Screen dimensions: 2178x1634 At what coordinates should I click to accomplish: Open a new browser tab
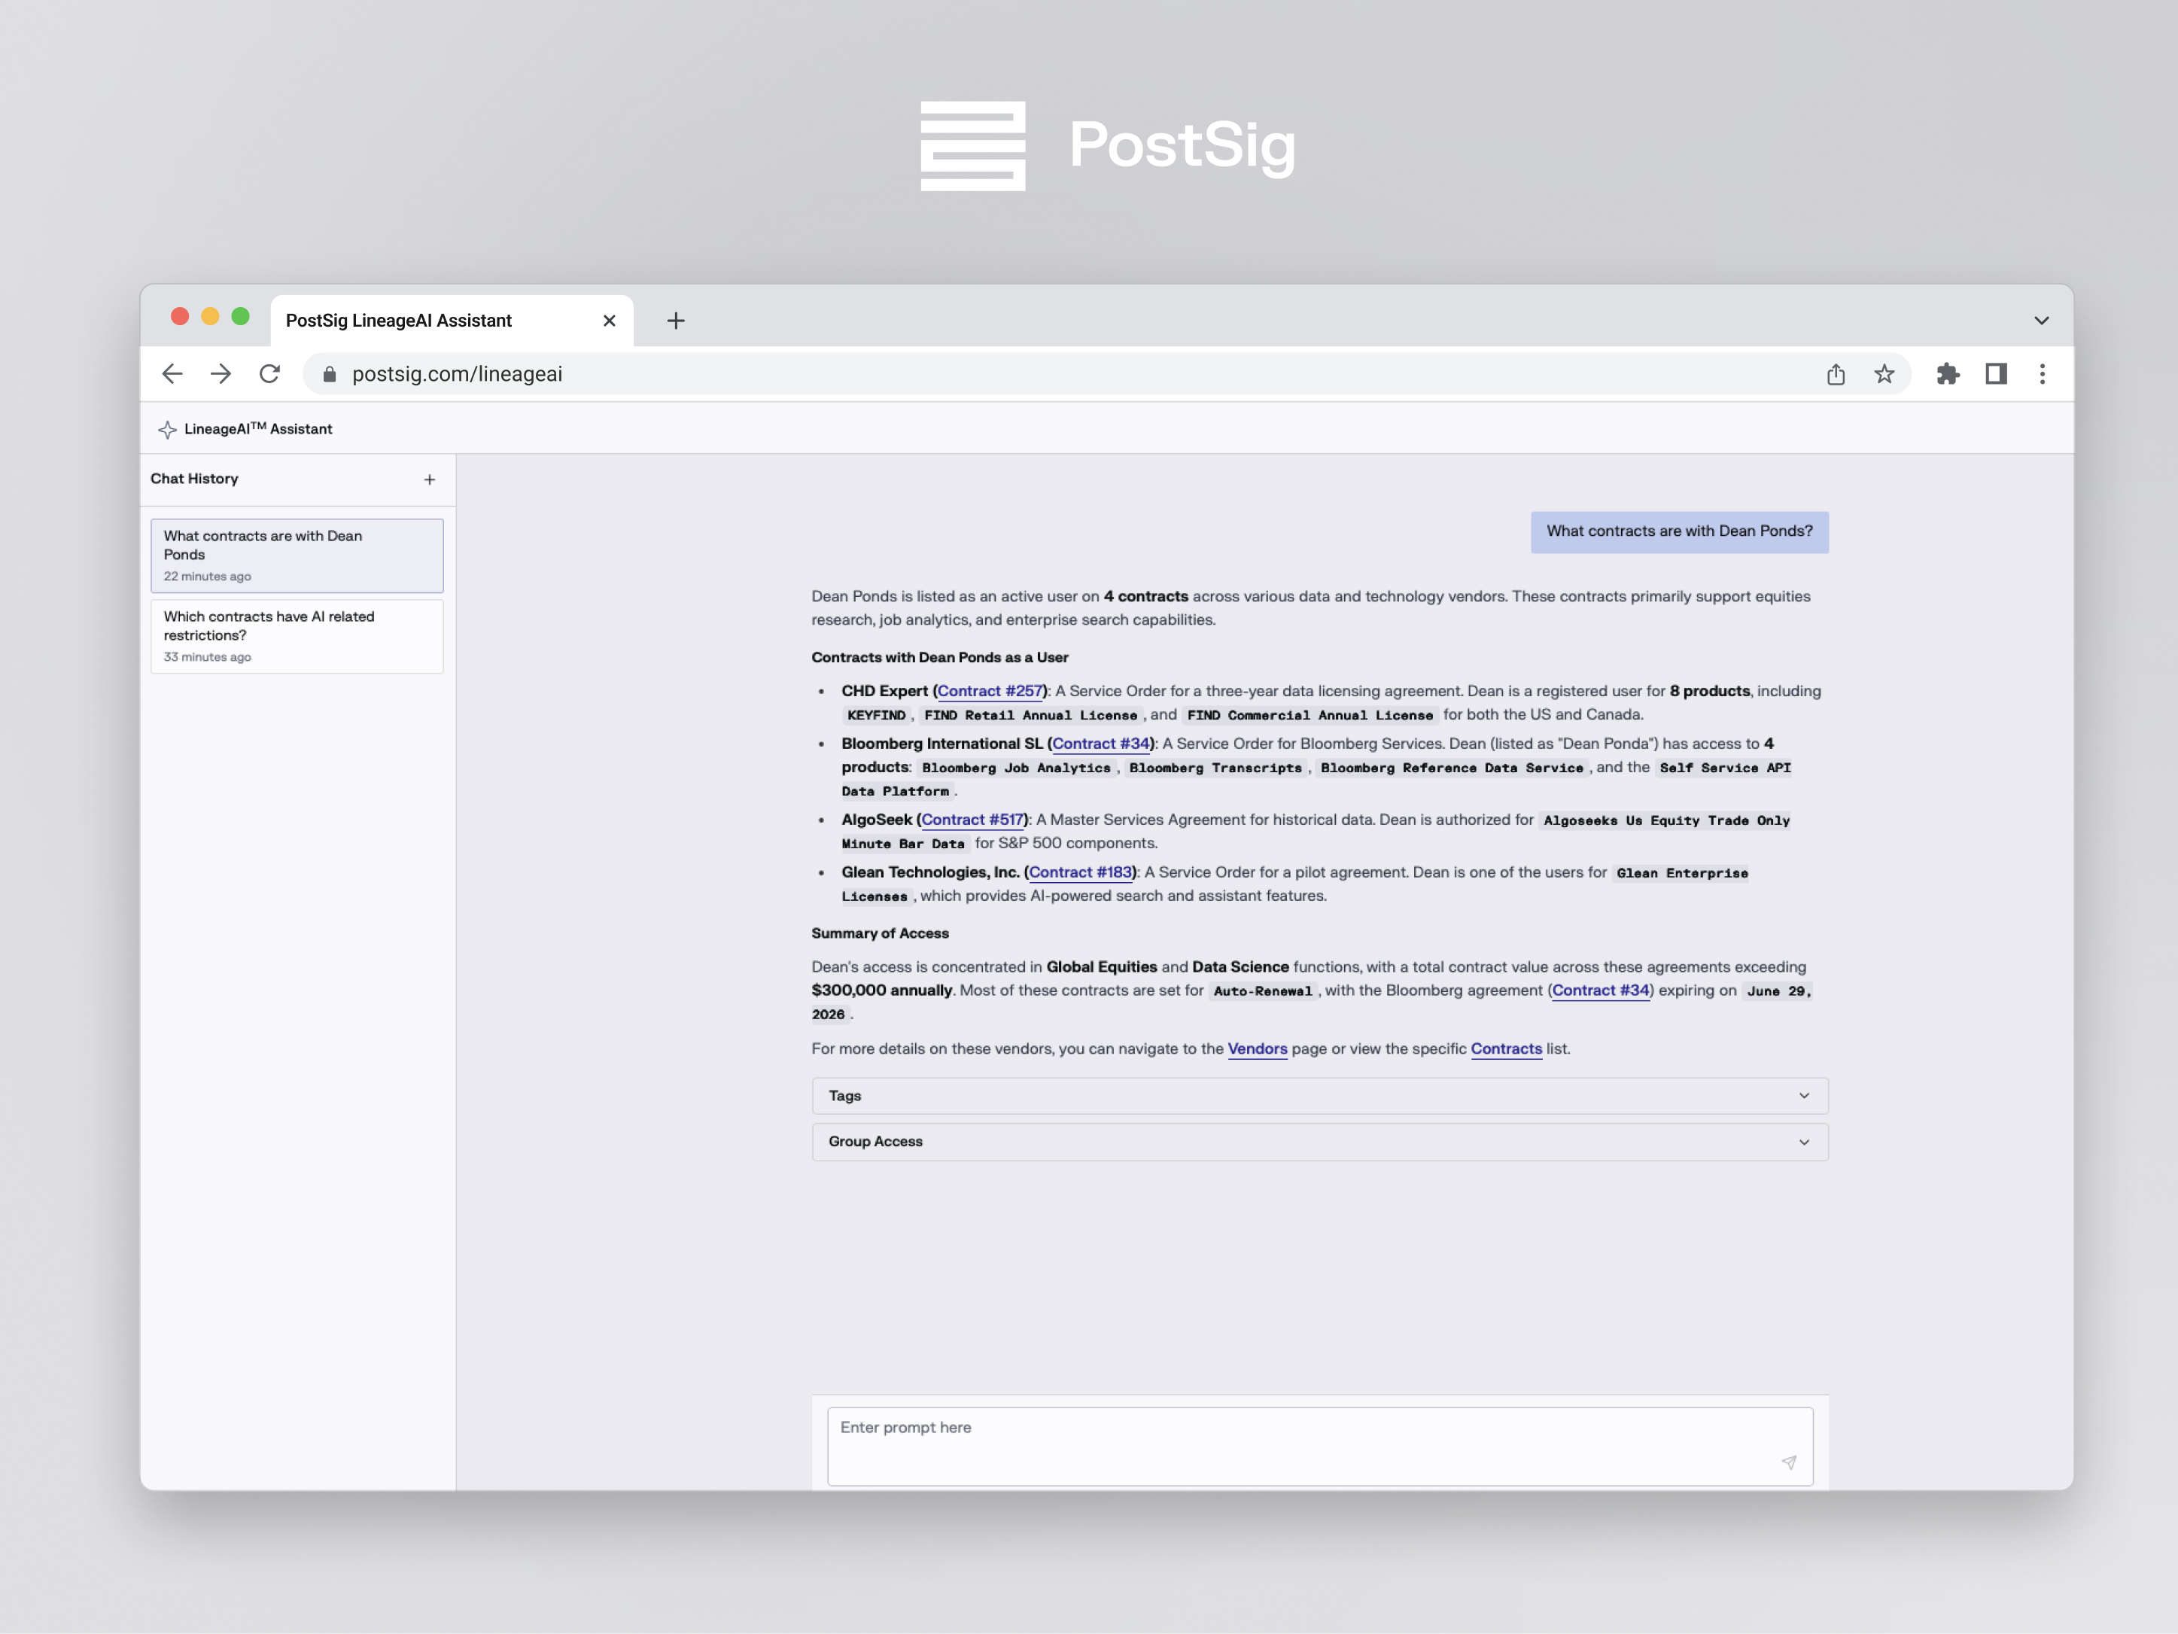pyautogui.click(x=676, y=321)
